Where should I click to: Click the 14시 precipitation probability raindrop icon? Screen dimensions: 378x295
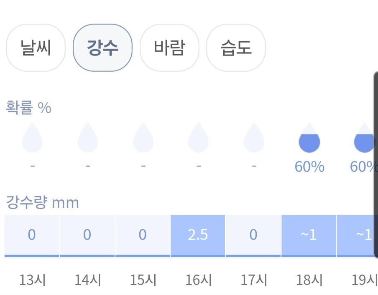click(x=87, y=138)
